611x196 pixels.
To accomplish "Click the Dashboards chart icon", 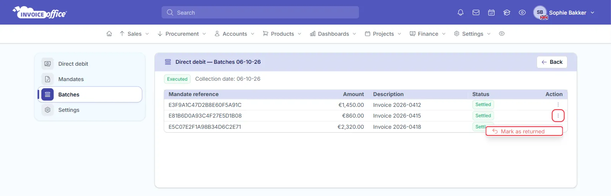I will [313, 34].
